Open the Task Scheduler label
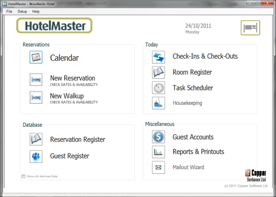The width and height of the screenshot is (276, 197). point(193,88)
